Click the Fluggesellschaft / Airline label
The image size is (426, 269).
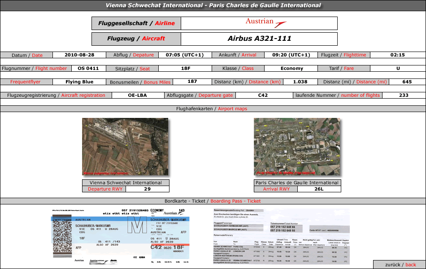(x=136, y=23)
